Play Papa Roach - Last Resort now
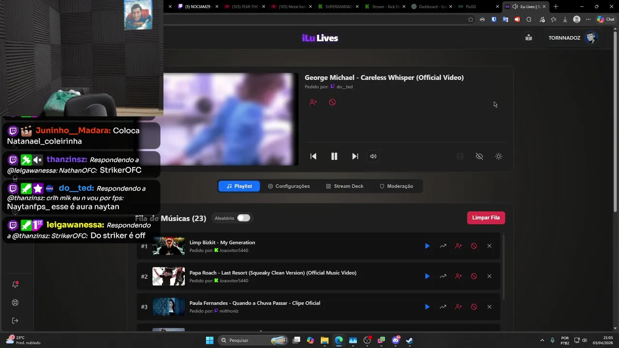Screen dimensions: 619x348 pyautogui.click(x=427, y=276)
